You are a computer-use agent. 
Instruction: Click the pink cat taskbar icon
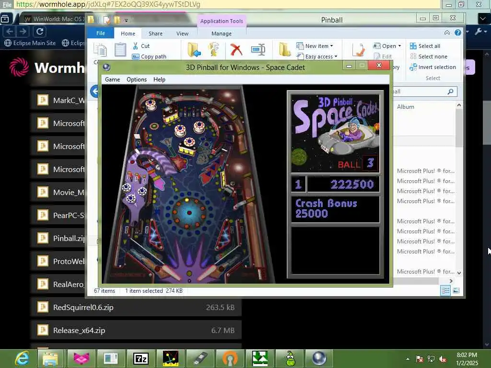click(82, 358)
